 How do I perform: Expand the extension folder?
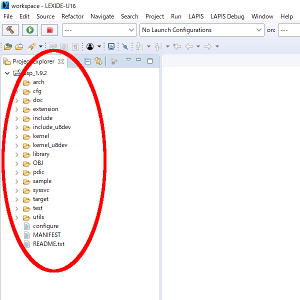17,109
